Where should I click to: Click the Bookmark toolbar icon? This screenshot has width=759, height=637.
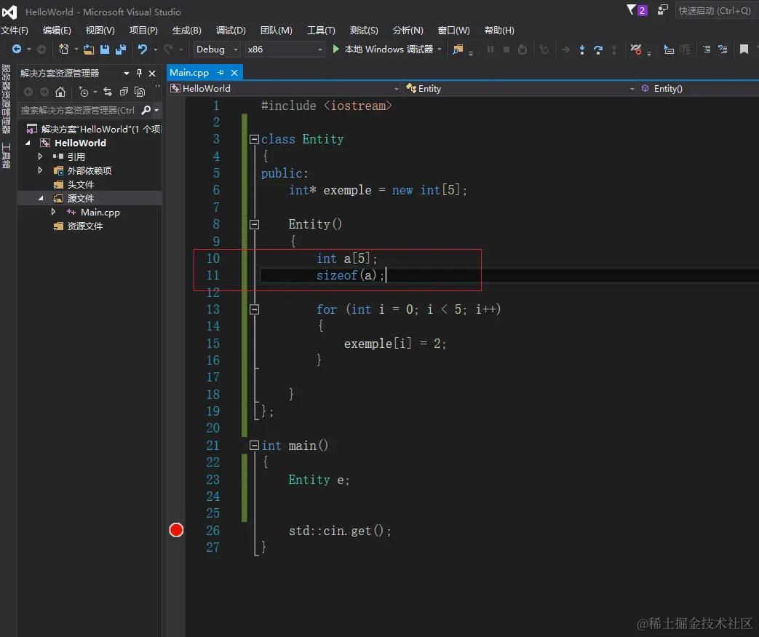tap(744, 49)
